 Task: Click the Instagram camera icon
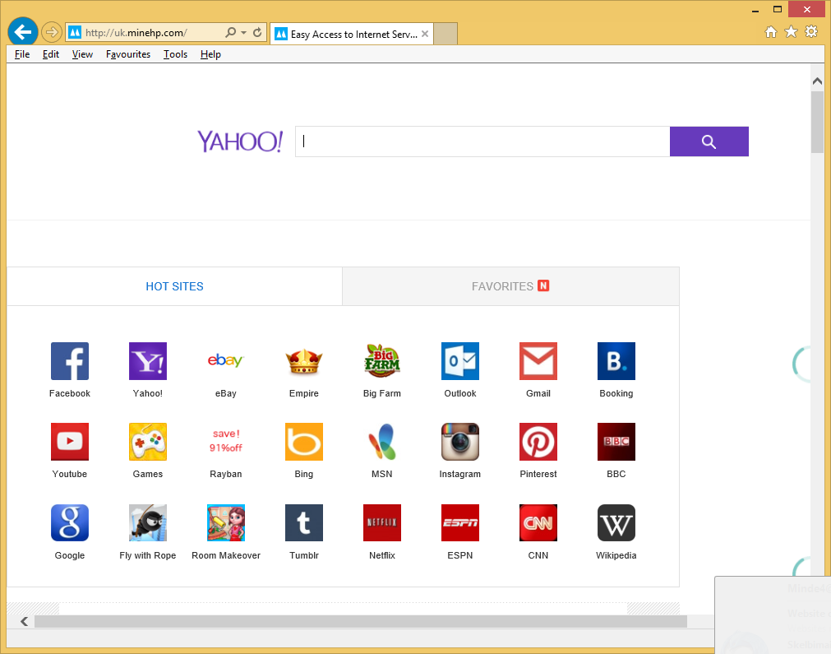pos(459,442)
